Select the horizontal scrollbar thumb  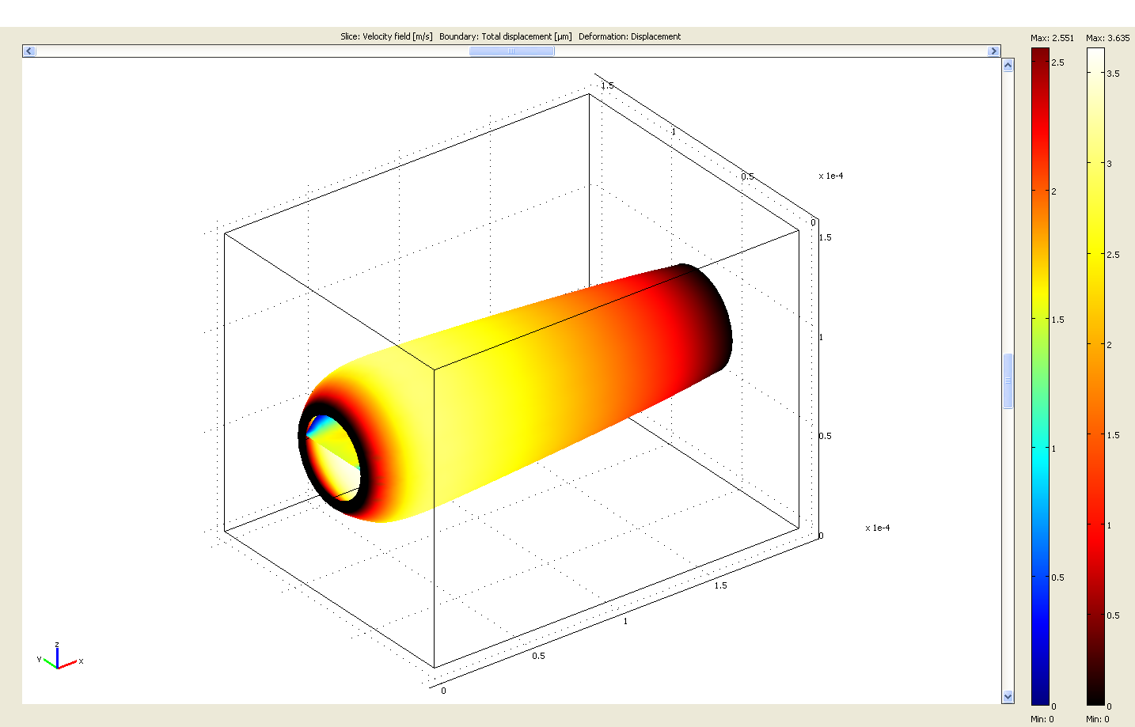[511, 51]
